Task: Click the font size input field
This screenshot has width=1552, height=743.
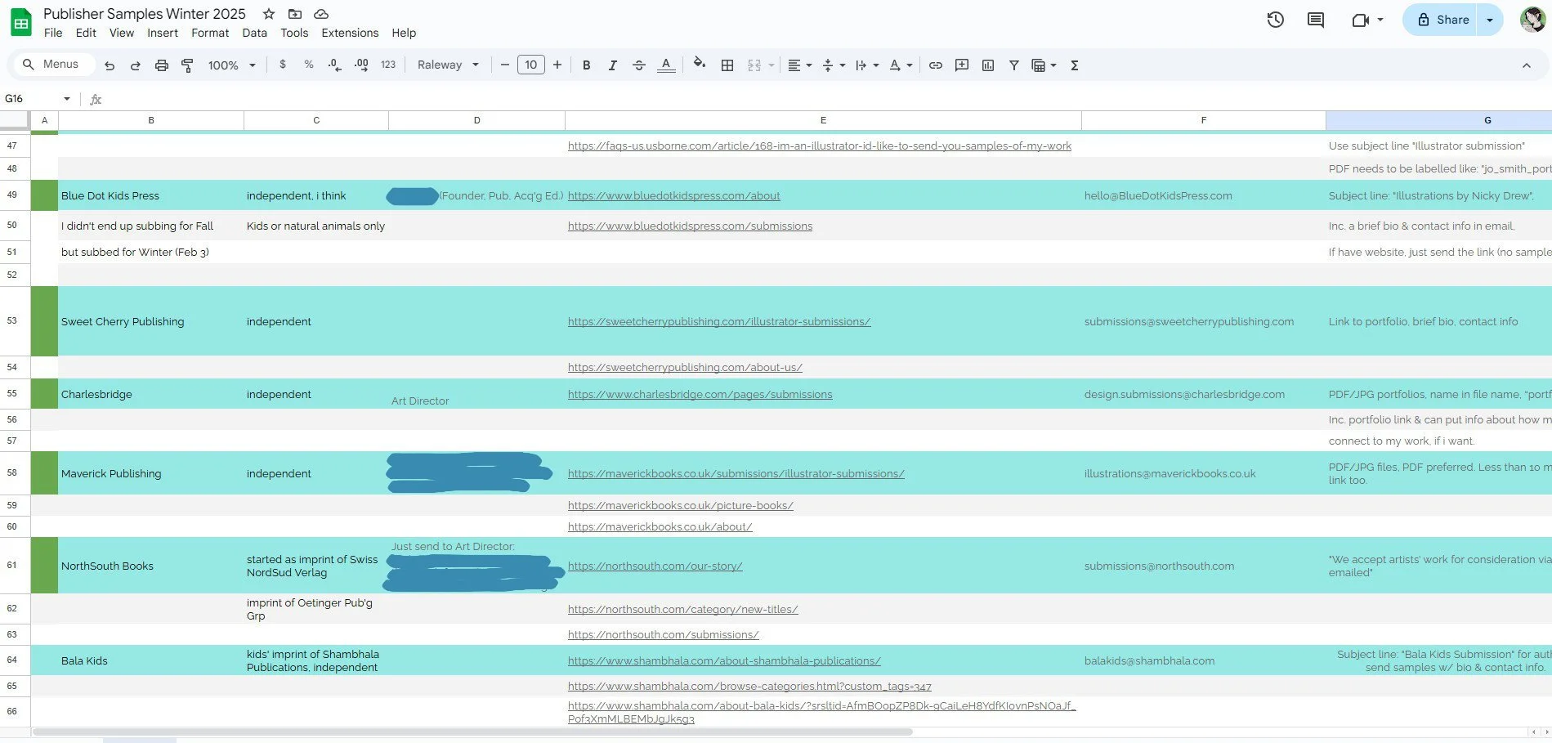Action: tap(531, 65)
